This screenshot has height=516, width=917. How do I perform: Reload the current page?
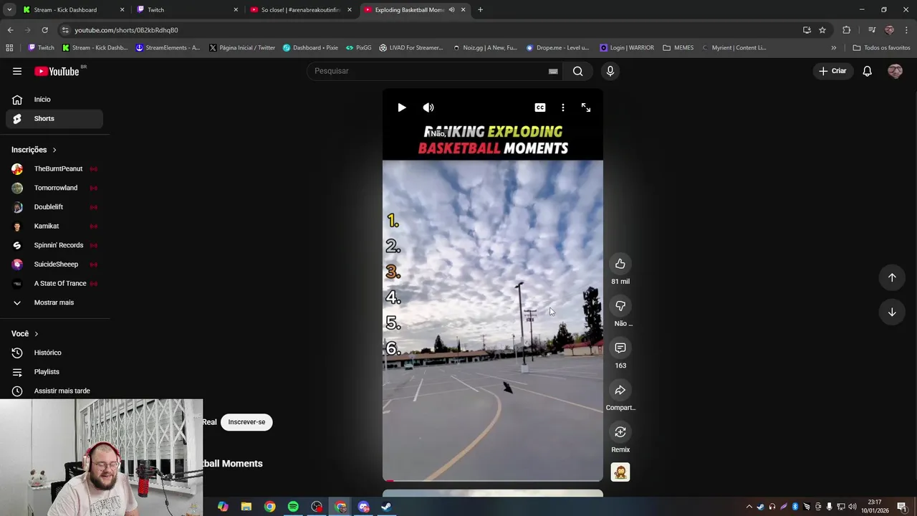pyautogui.click(x=44, y=30)
